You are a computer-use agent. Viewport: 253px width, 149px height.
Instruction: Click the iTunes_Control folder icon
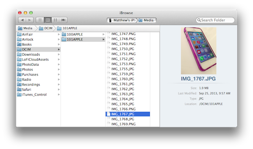[x=19, y=95]
